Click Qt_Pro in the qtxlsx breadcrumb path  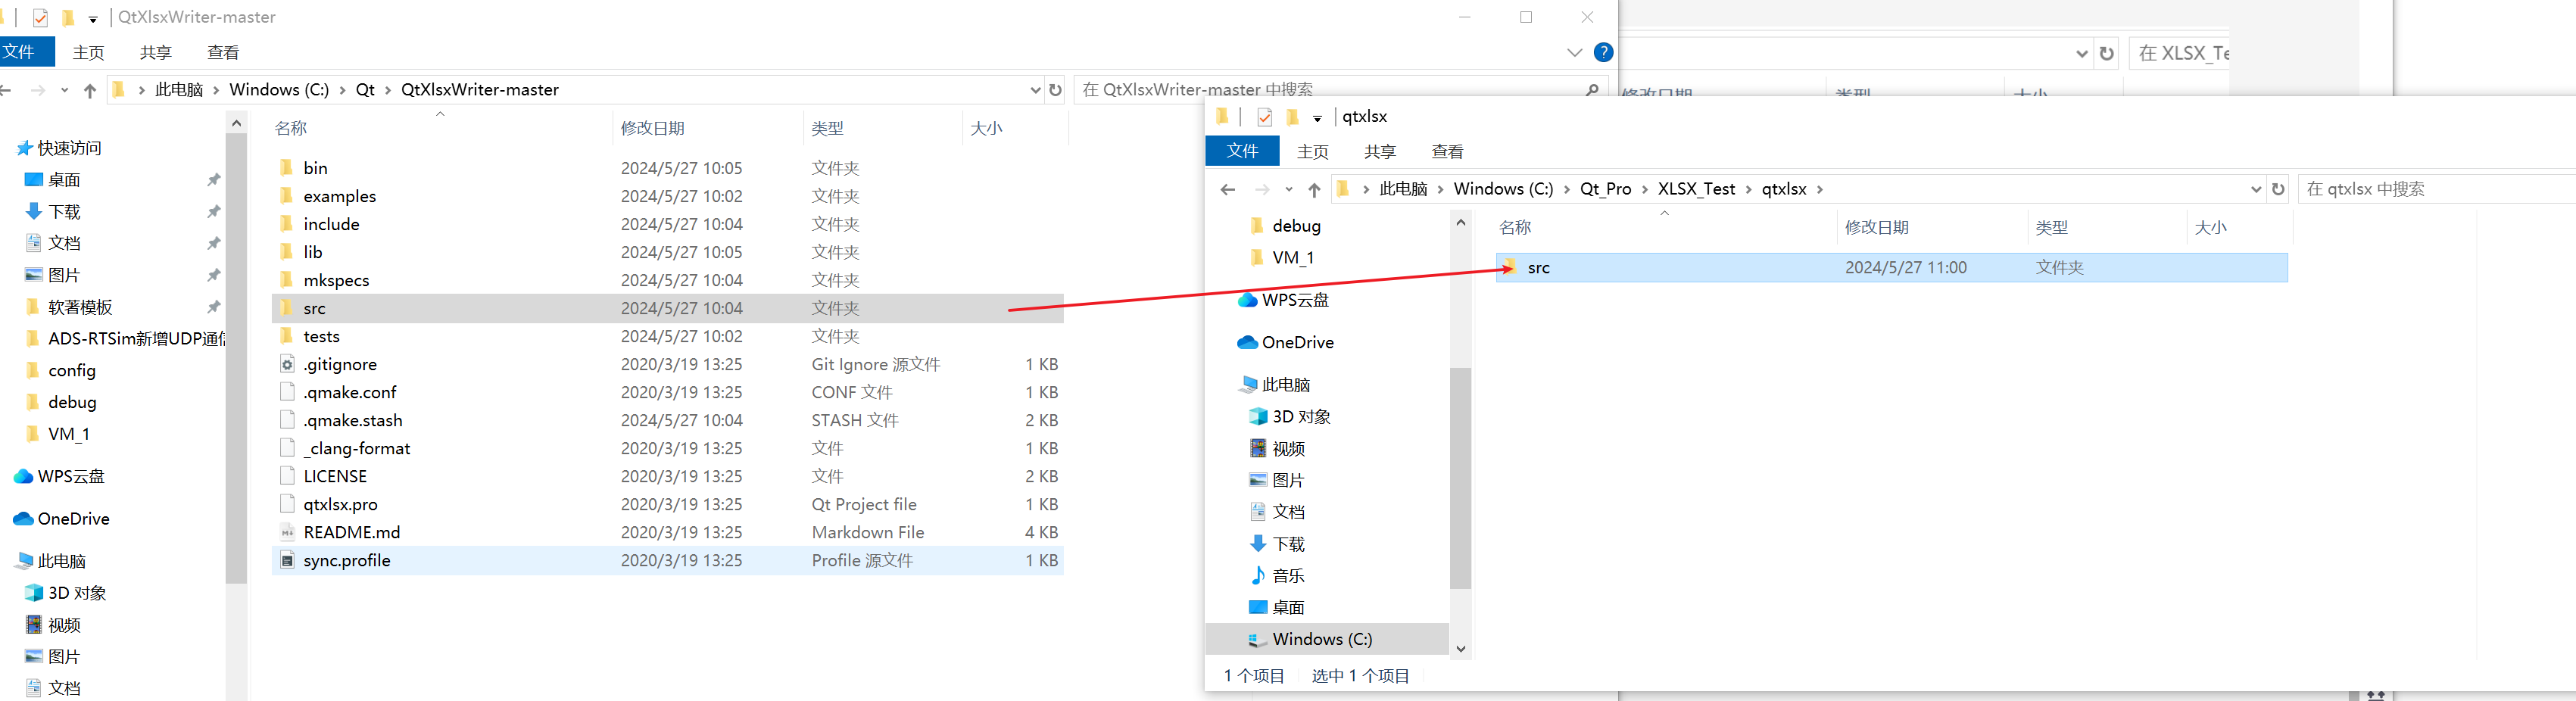coord(1605,189)
